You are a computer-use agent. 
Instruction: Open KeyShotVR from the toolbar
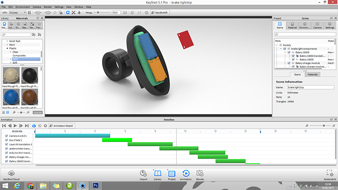pos(159,13)
